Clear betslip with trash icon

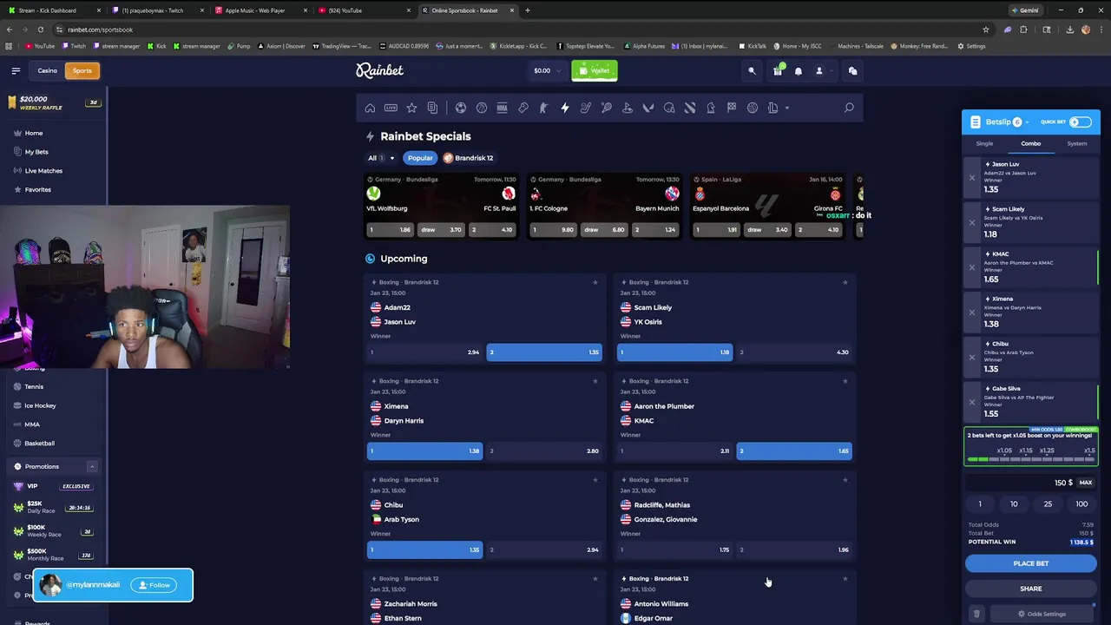click(x=976, y=614)
